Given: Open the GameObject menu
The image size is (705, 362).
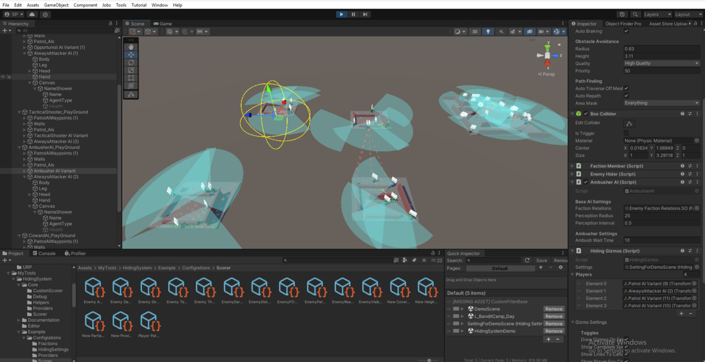Looking at the screenshot, I should [55, 5].
